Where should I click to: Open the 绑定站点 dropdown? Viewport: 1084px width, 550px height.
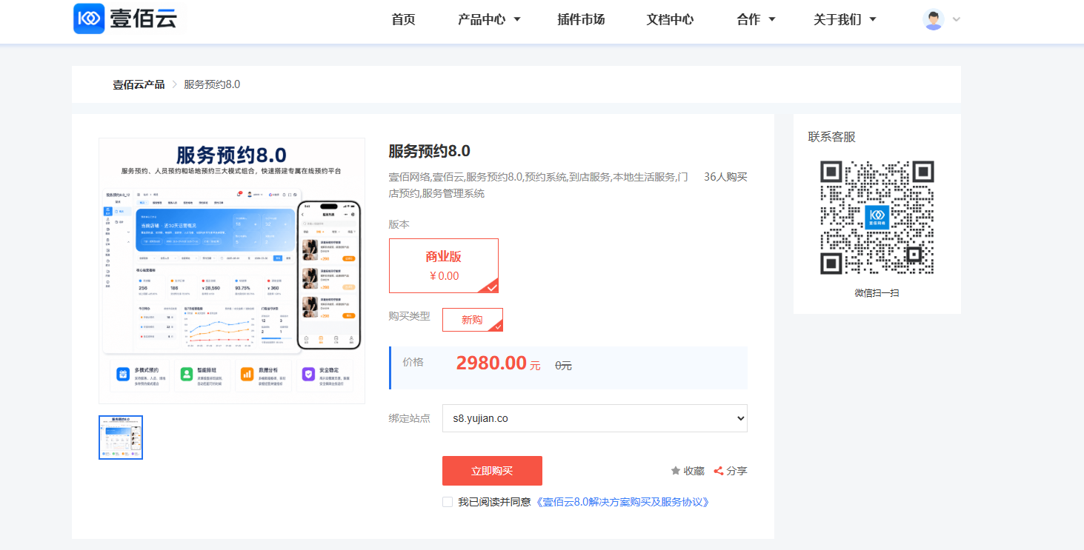click(x=595, y=418)
